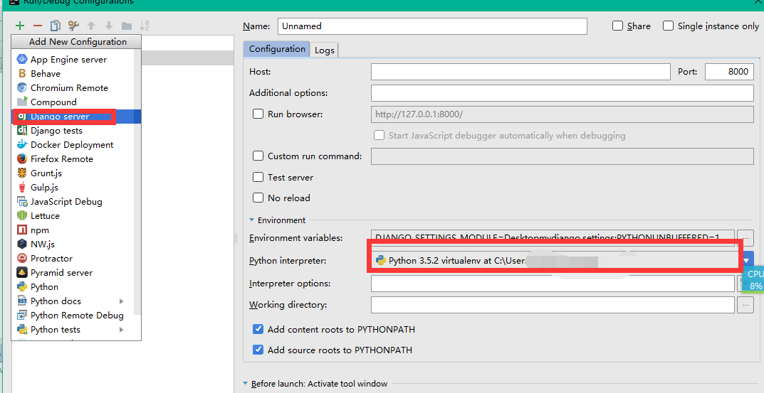Choose Behave configuration type
Screen dimensions: 764x393
pyautogui.click(x=76, y=73)
